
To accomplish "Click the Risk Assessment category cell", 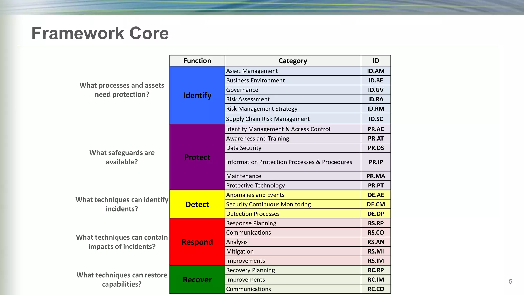I will (293, 99).
